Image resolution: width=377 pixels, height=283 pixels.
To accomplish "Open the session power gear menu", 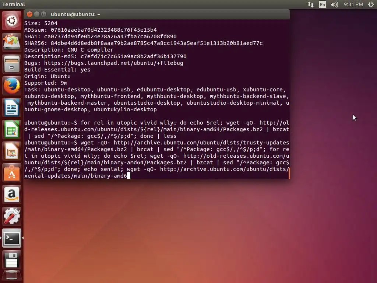I will point(371,4).
